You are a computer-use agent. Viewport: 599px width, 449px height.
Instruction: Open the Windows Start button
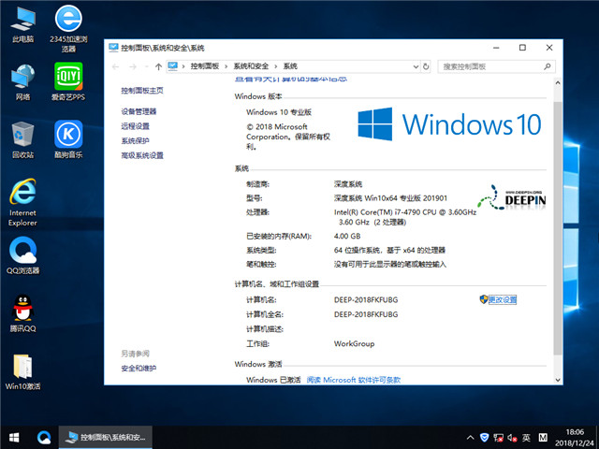tap(14, 438)
